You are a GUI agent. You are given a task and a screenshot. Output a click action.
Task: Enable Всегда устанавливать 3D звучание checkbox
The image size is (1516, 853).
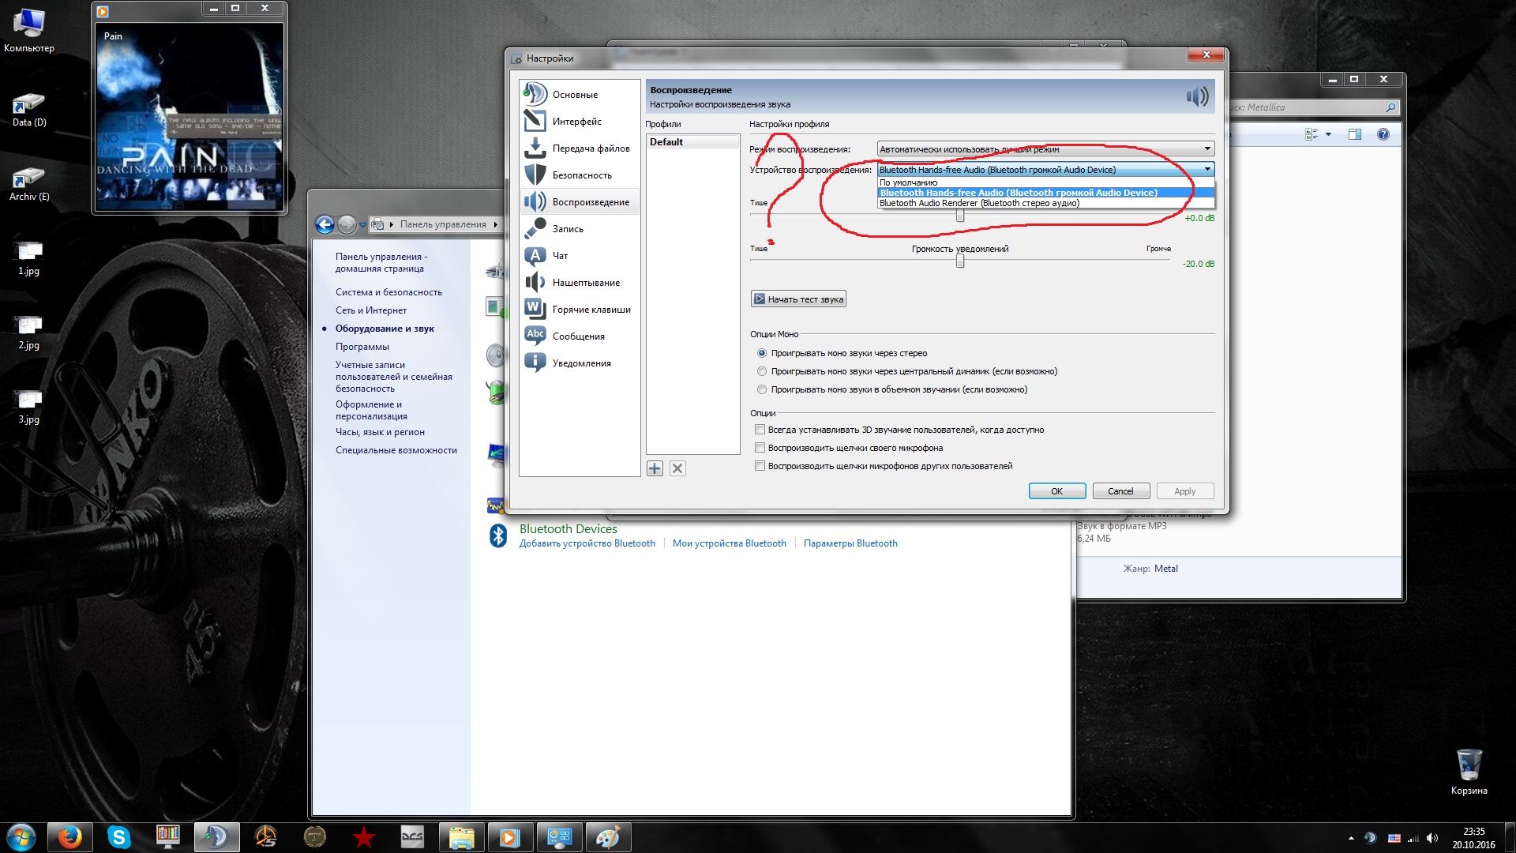click(x=760, y=430)
